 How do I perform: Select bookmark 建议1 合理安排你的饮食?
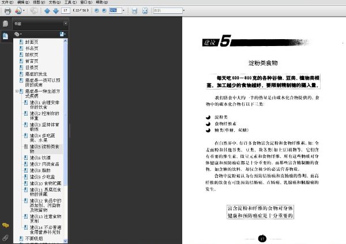44,105
